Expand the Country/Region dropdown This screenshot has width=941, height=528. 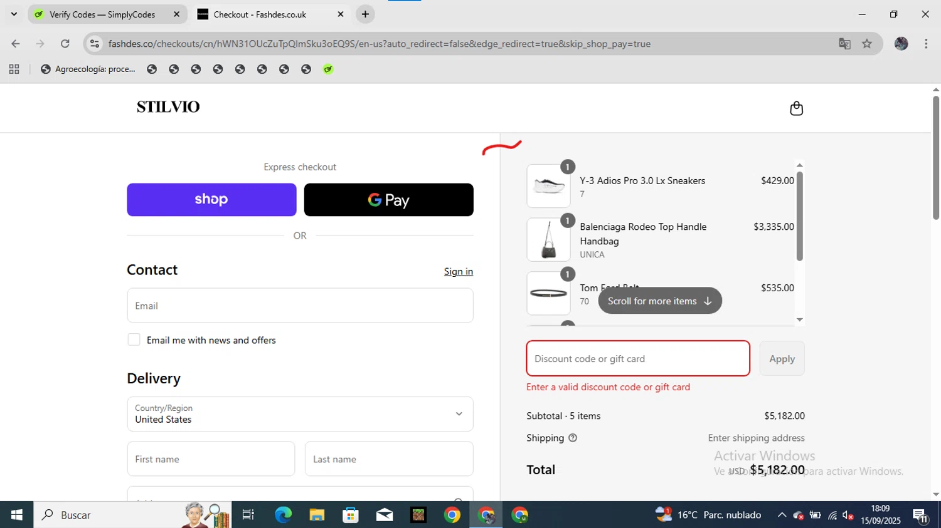tap(300, 414)
